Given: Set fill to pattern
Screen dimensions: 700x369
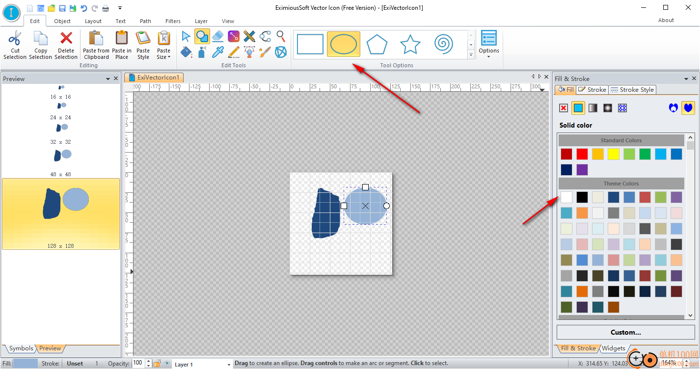Looking at the screenshot, I should (622, 108).
